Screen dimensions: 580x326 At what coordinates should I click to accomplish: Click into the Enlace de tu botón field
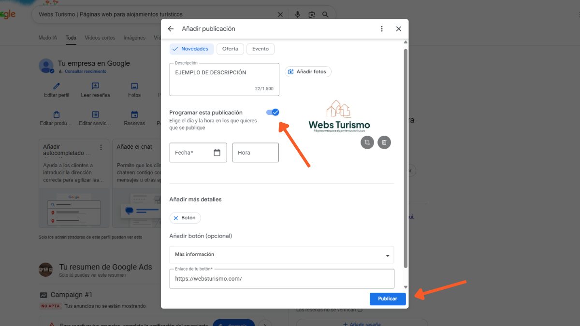[x=281, y=279]
